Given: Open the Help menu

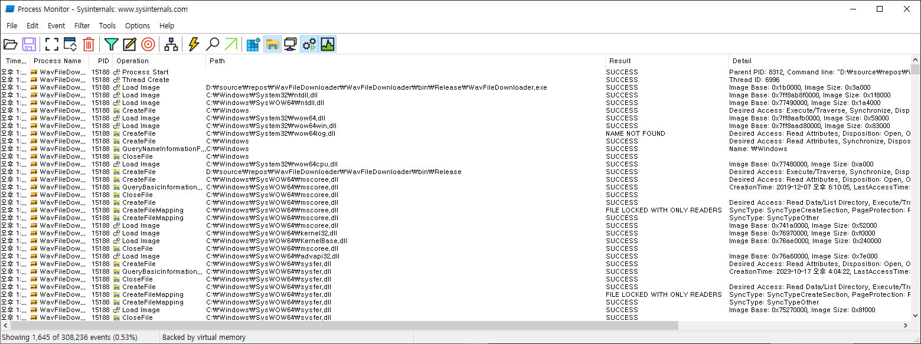Looking at the screenshot, I should pos(167,26).
